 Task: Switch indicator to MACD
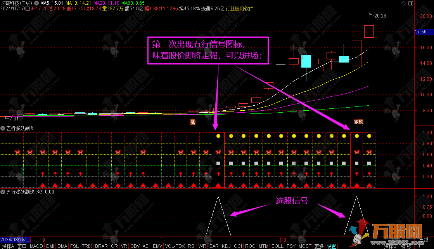tap(36, 246)
